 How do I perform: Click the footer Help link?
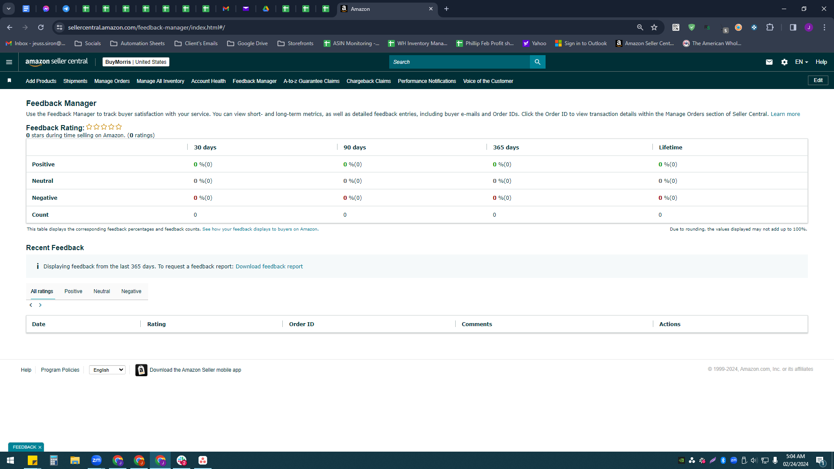[x=26, y=370]
